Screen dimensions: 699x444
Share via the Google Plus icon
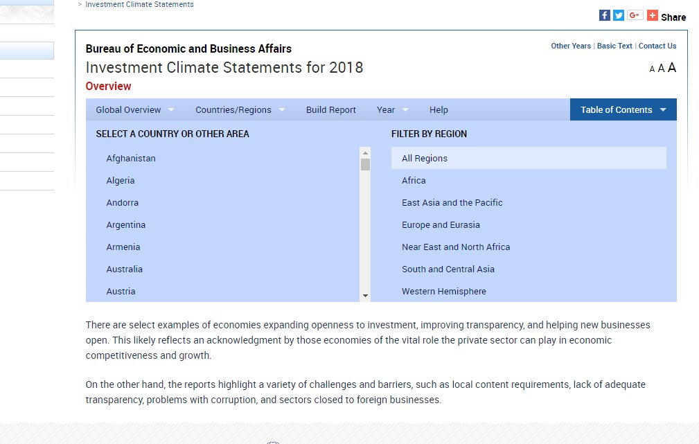[635, 15]
